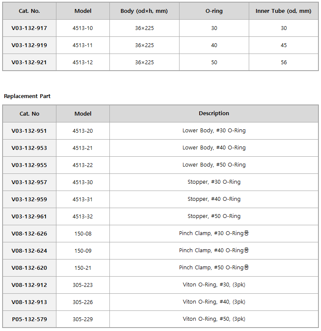The image size is (321, 331).
Task: Click model 150-21 cell
Action: (83, 268)
